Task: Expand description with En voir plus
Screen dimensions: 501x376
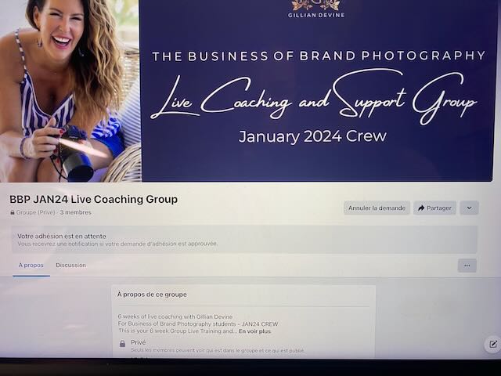Action: click(x=255, y=331)
